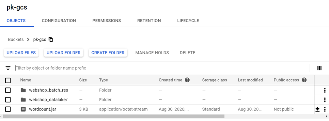Show help for Public access column
This screenshot has height=121, width=329.
[x=304, y=80]
